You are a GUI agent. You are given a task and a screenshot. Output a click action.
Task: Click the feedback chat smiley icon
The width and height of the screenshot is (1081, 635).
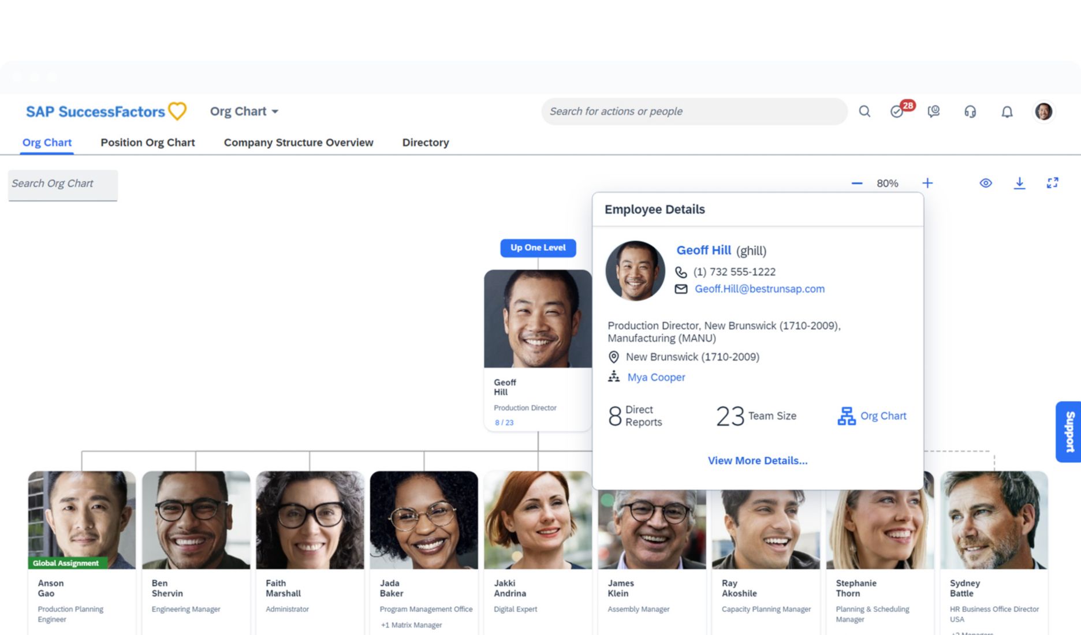934,111
